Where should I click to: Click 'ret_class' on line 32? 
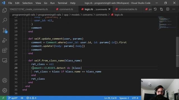click(x=38, y=79)
